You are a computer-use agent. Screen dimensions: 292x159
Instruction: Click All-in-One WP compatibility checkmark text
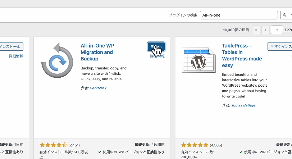[131, 152]
